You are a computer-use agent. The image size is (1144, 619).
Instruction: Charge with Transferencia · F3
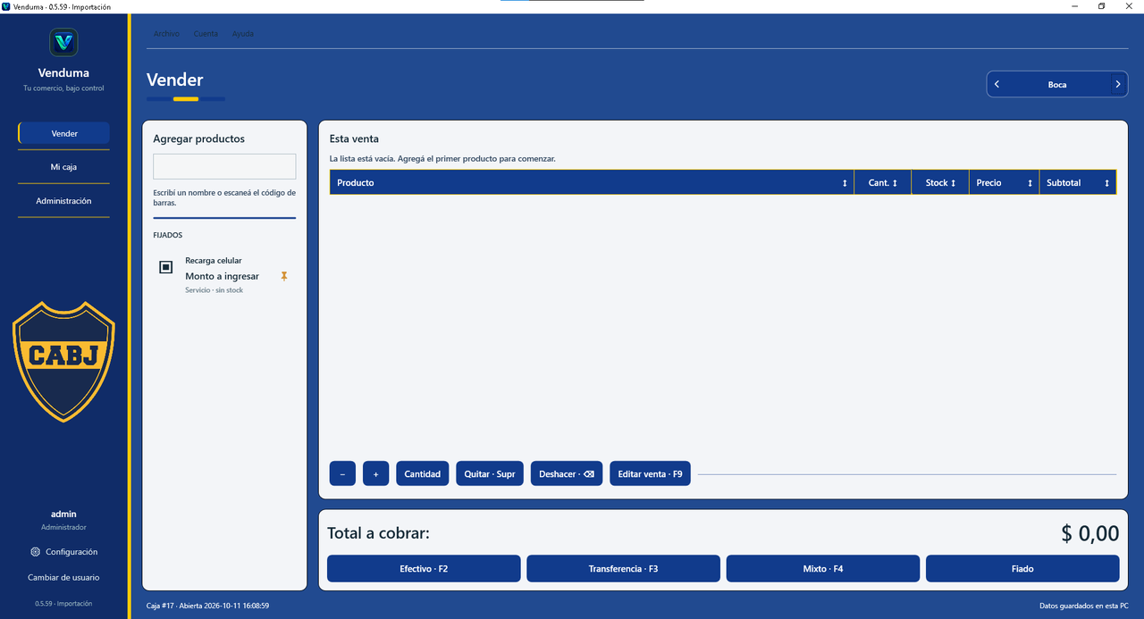point(623,568)
